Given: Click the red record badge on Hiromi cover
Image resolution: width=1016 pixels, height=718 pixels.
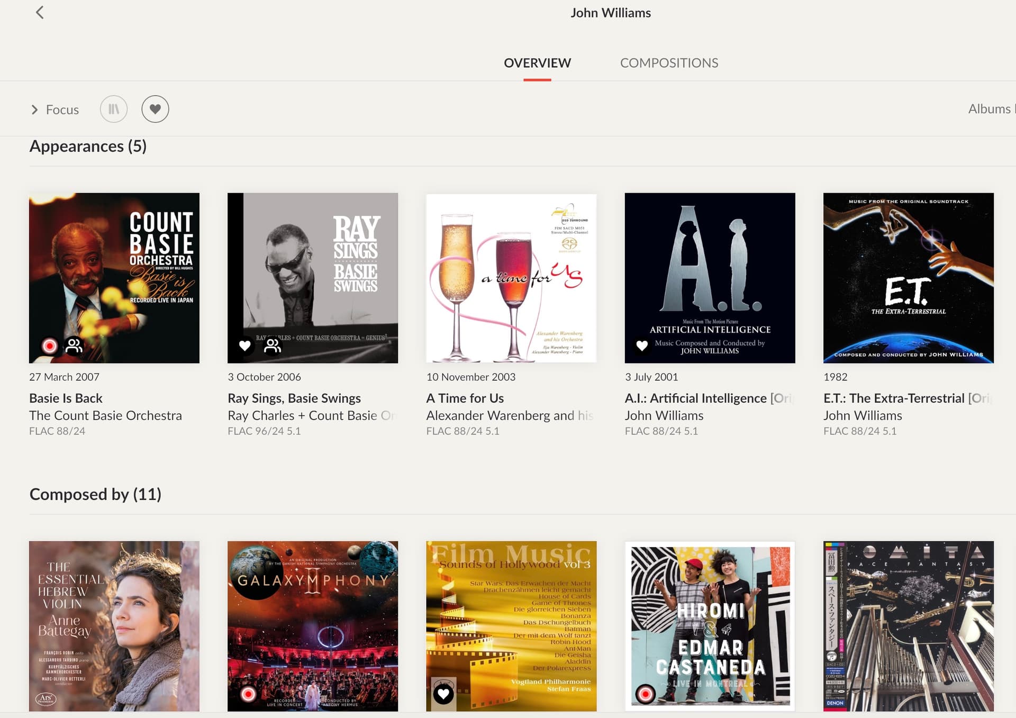Looking at the screenshot, I should [646, 694].
